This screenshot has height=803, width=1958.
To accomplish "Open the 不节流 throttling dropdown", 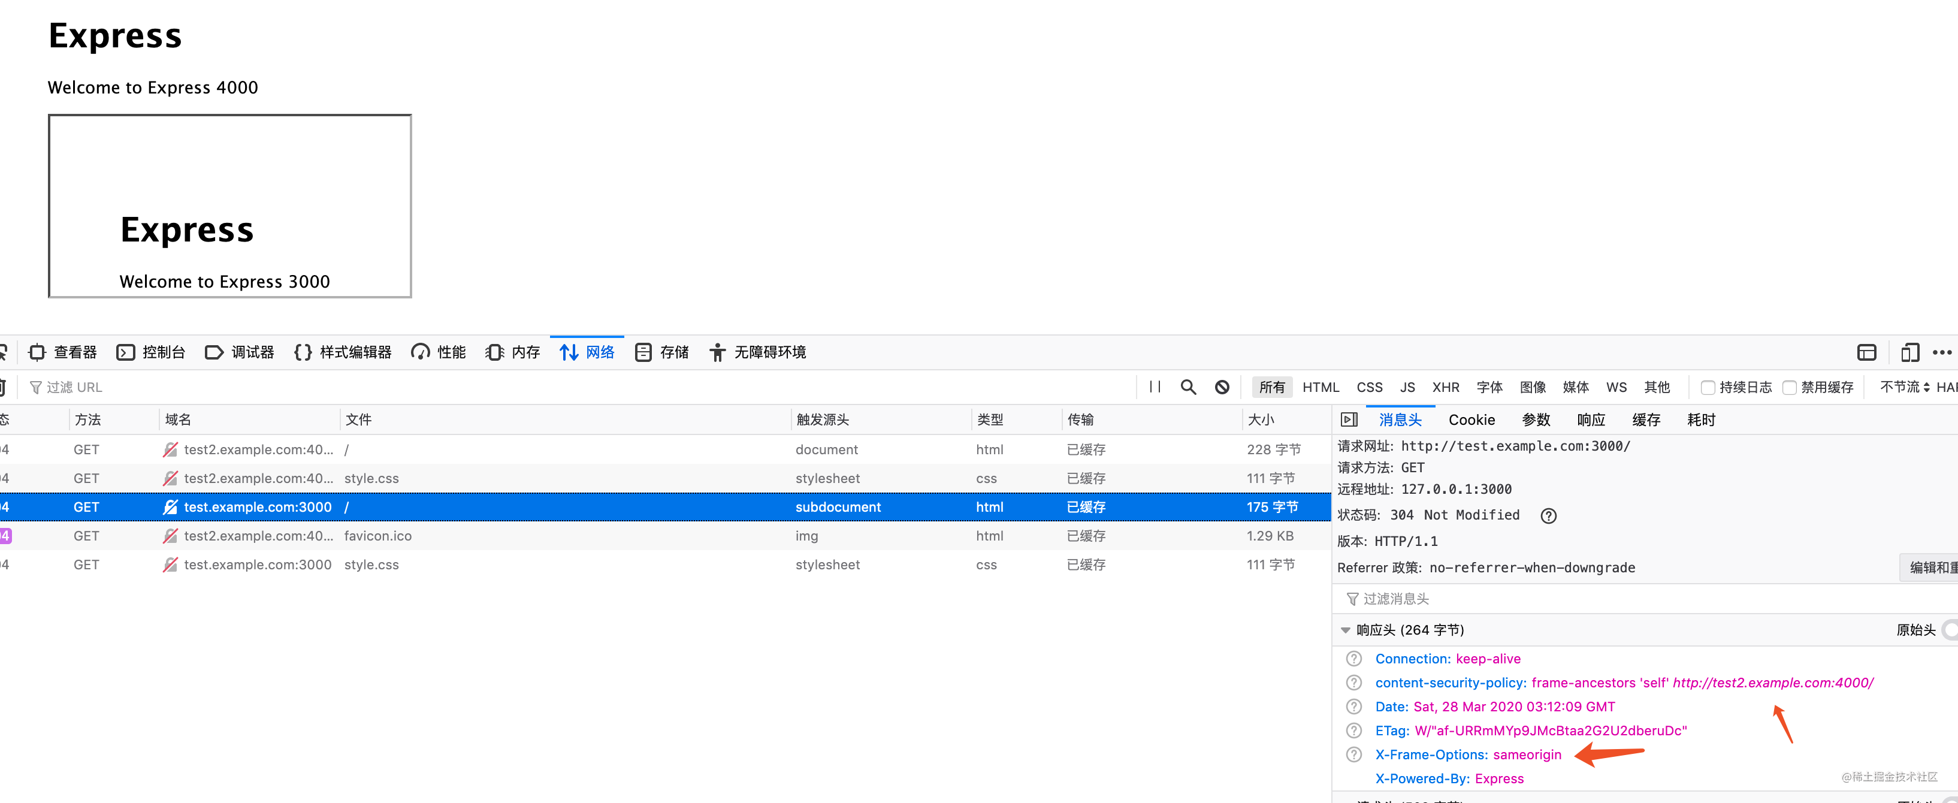I will 1904,387.
